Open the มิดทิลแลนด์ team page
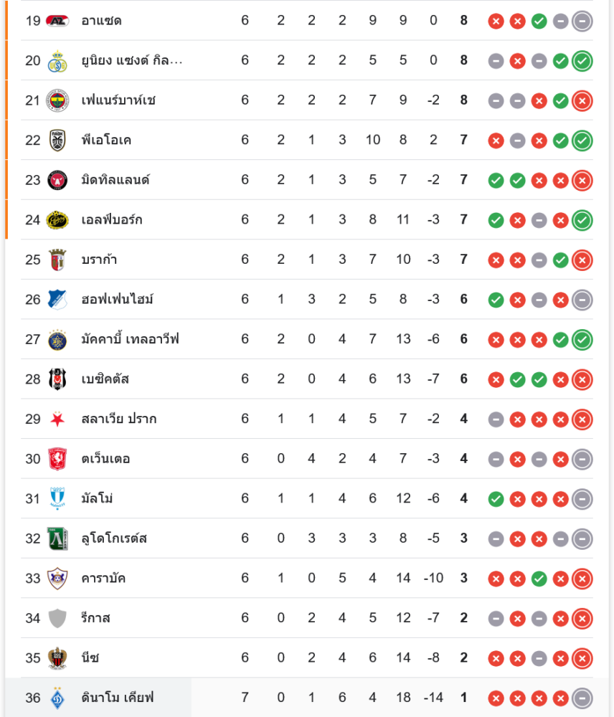 tap(115, 180)
